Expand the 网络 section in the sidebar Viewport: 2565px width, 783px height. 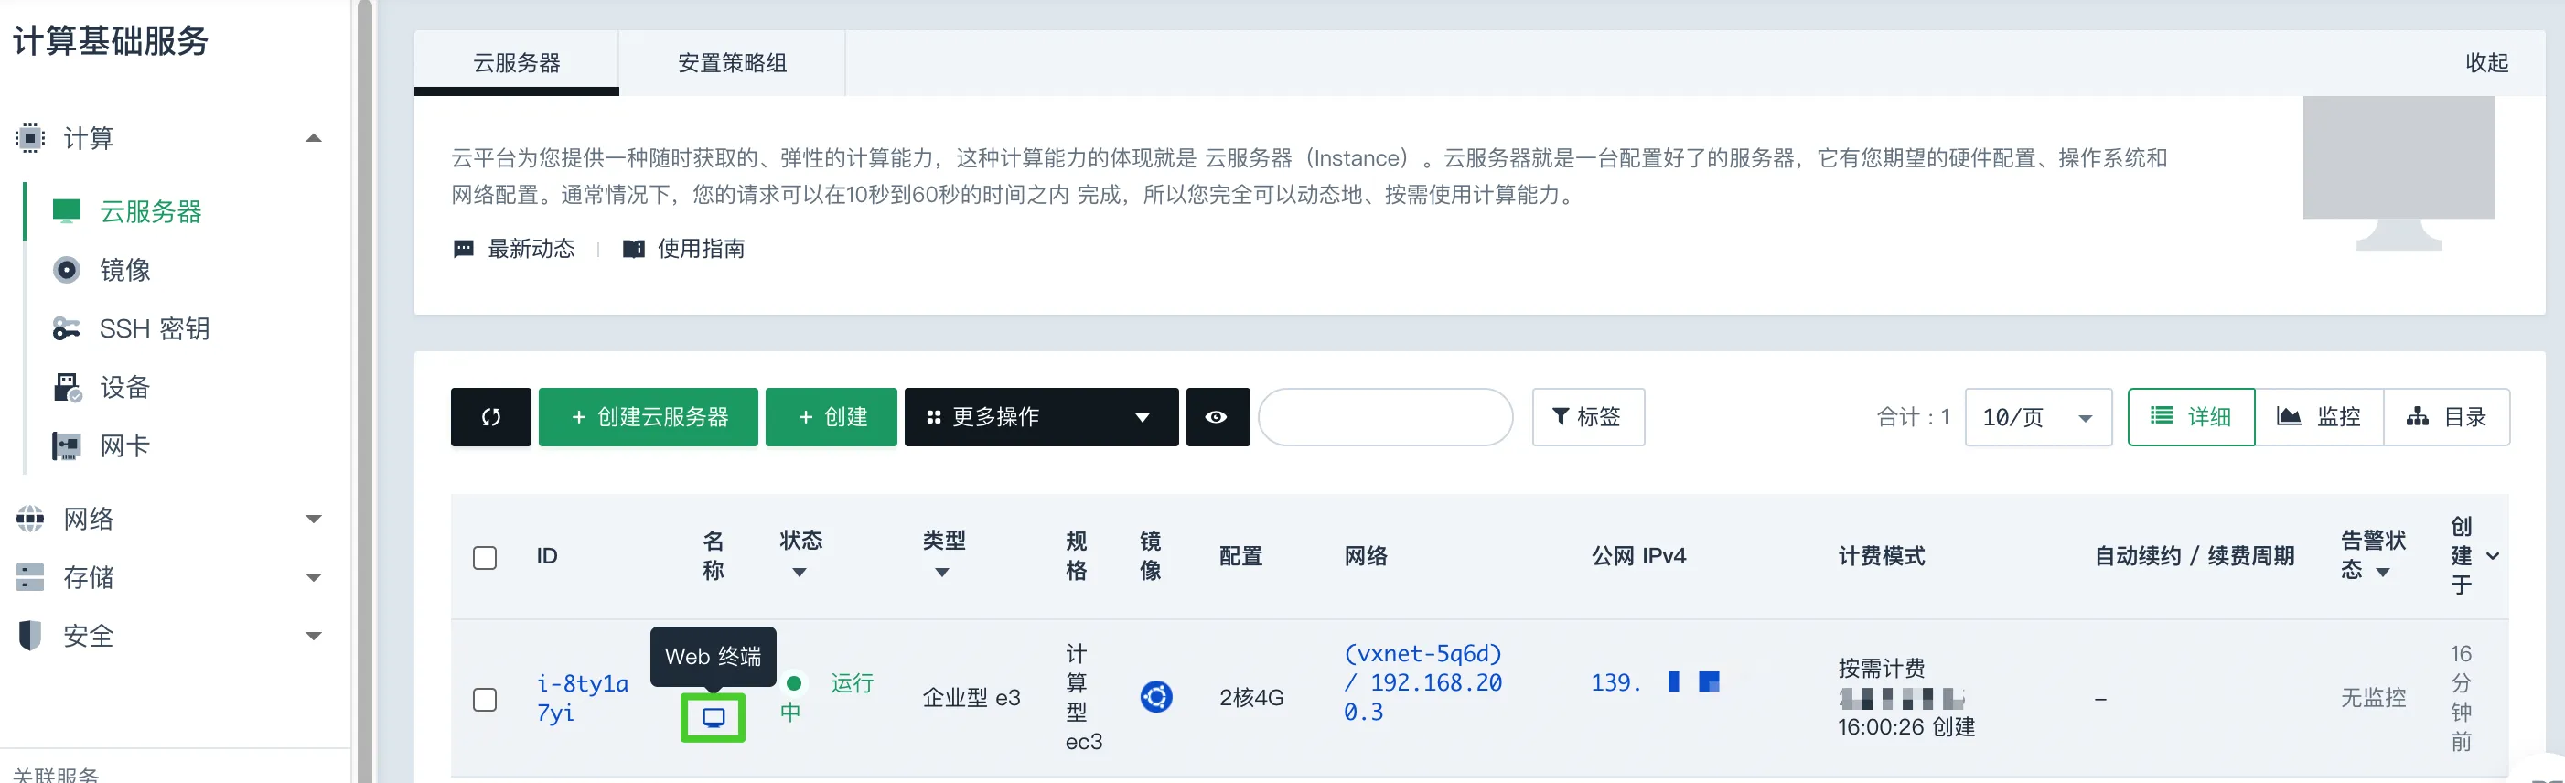click(314, 518)
